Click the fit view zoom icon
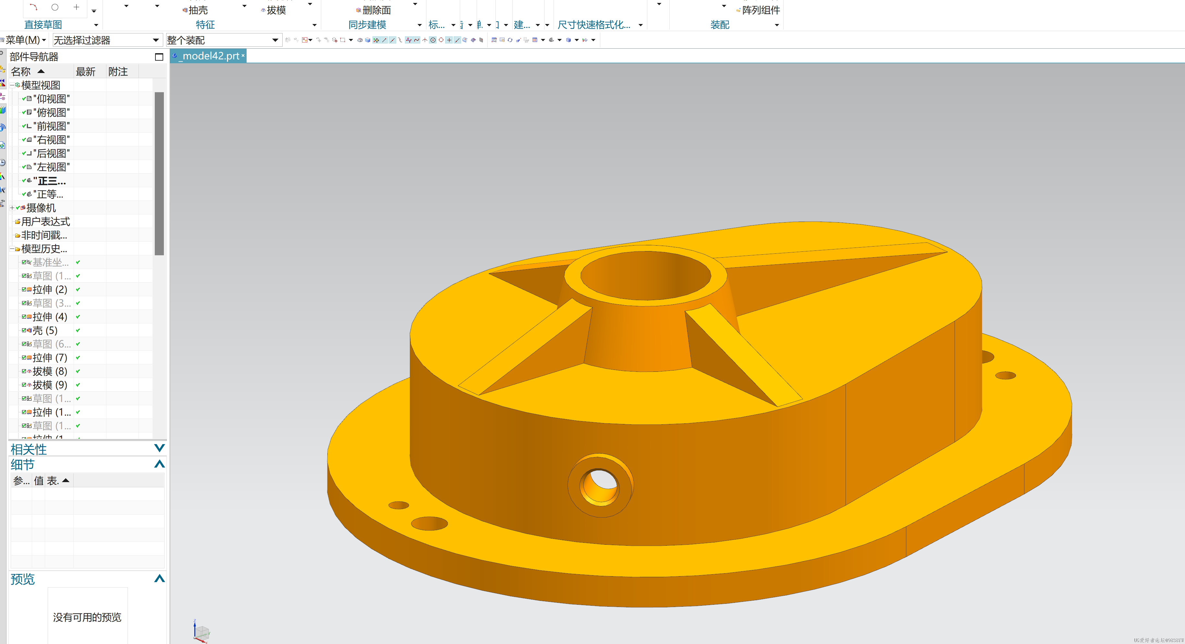 pyautogui.click(x=494, y=40)
